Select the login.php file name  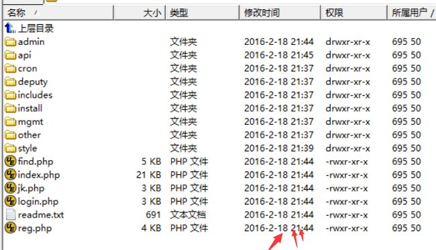tap(38, 202)
